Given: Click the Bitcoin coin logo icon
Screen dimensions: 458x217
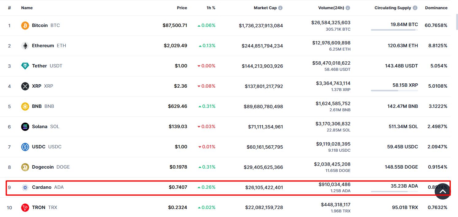Looking at the screenshot, I should [25, 25].
